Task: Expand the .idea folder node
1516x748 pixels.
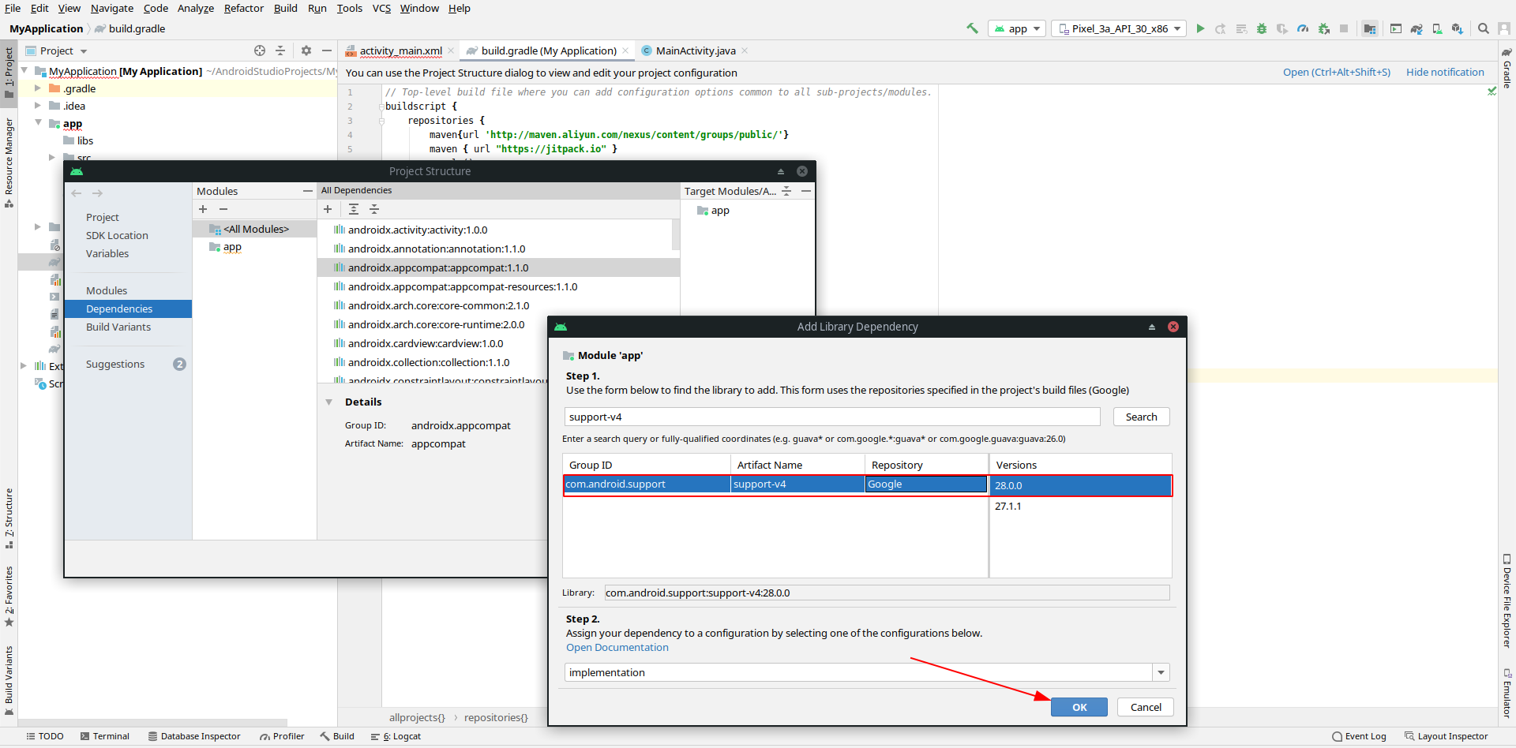Action: click(x=38, y=106)
